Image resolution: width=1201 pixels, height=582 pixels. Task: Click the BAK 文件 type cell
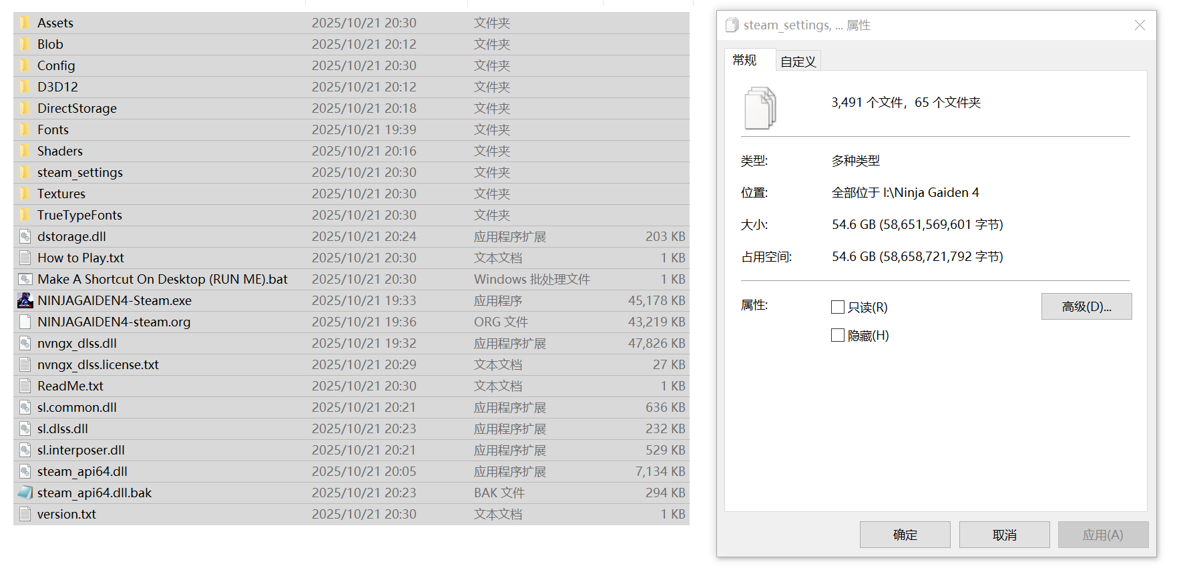[x=499, y=493]
